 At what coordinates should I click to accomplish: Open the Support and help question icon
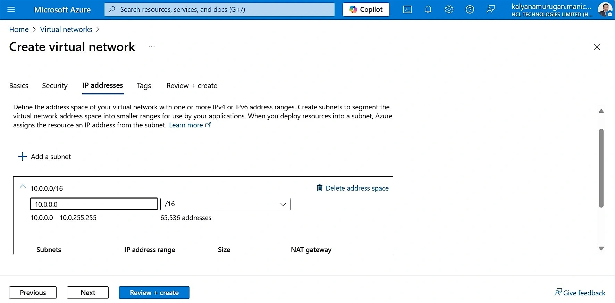470,9
